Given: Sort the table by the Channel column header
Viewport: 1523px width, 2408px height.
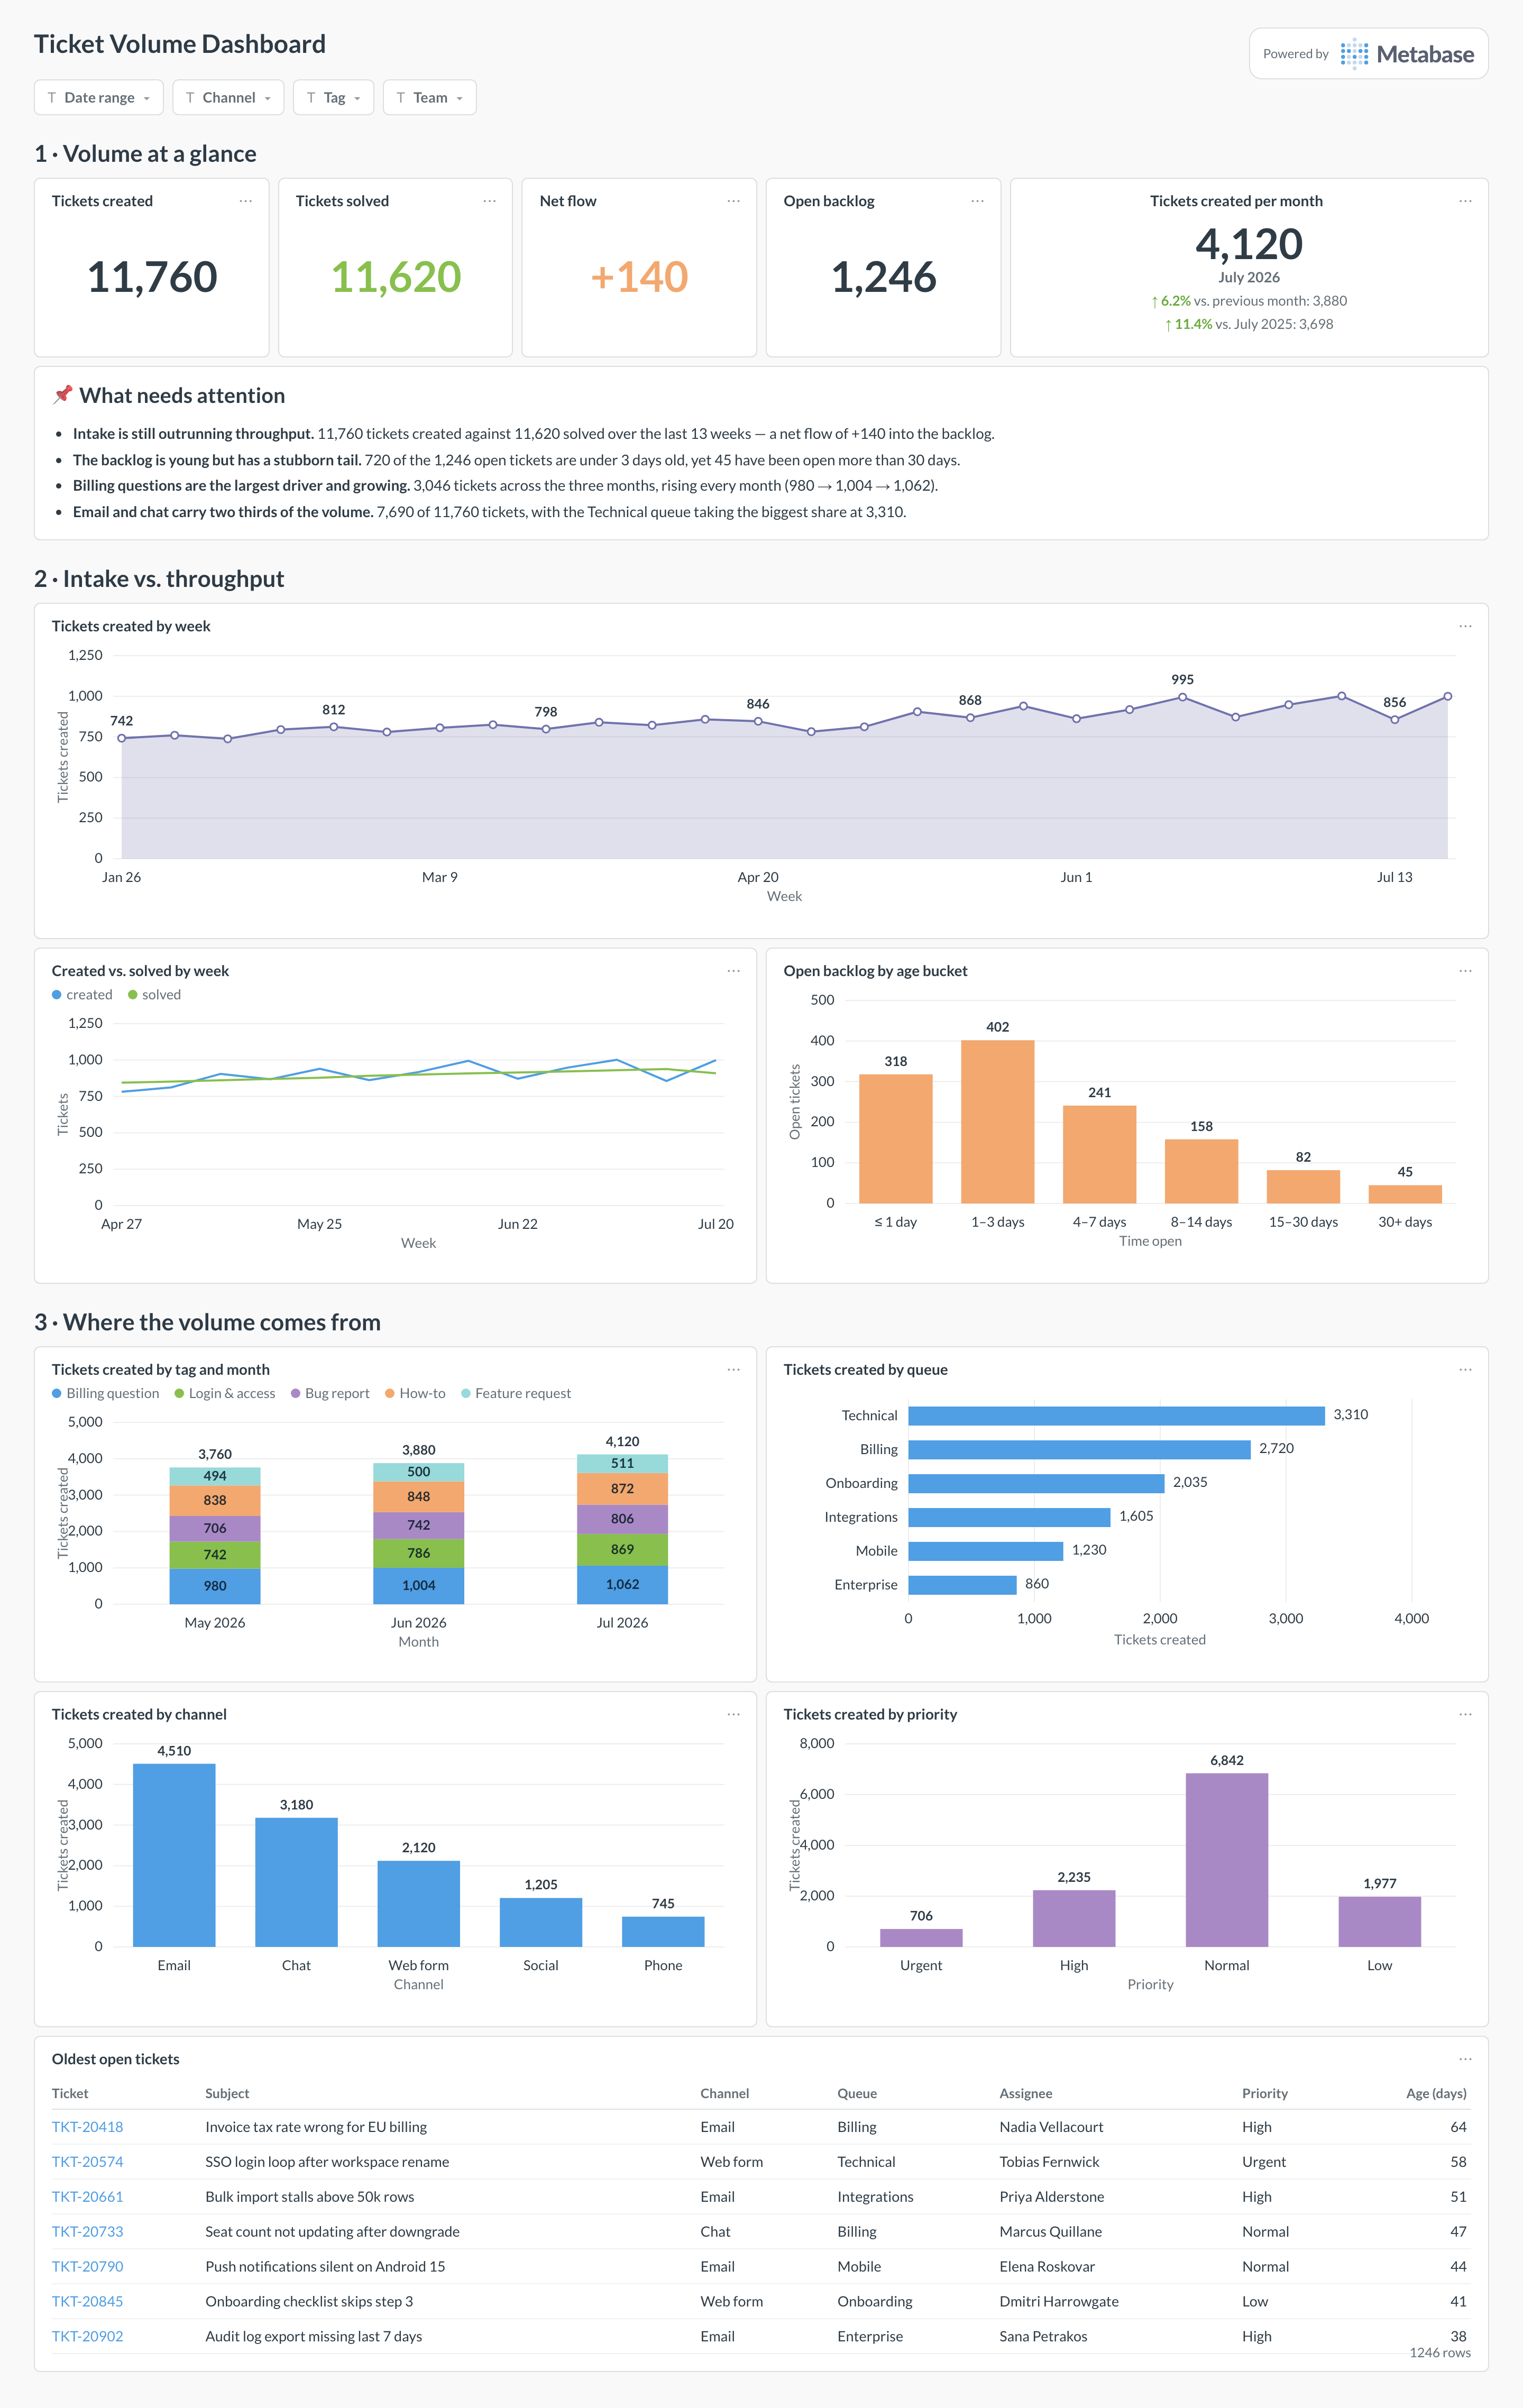Looking at the screenshot, I should click(725, 2094).
